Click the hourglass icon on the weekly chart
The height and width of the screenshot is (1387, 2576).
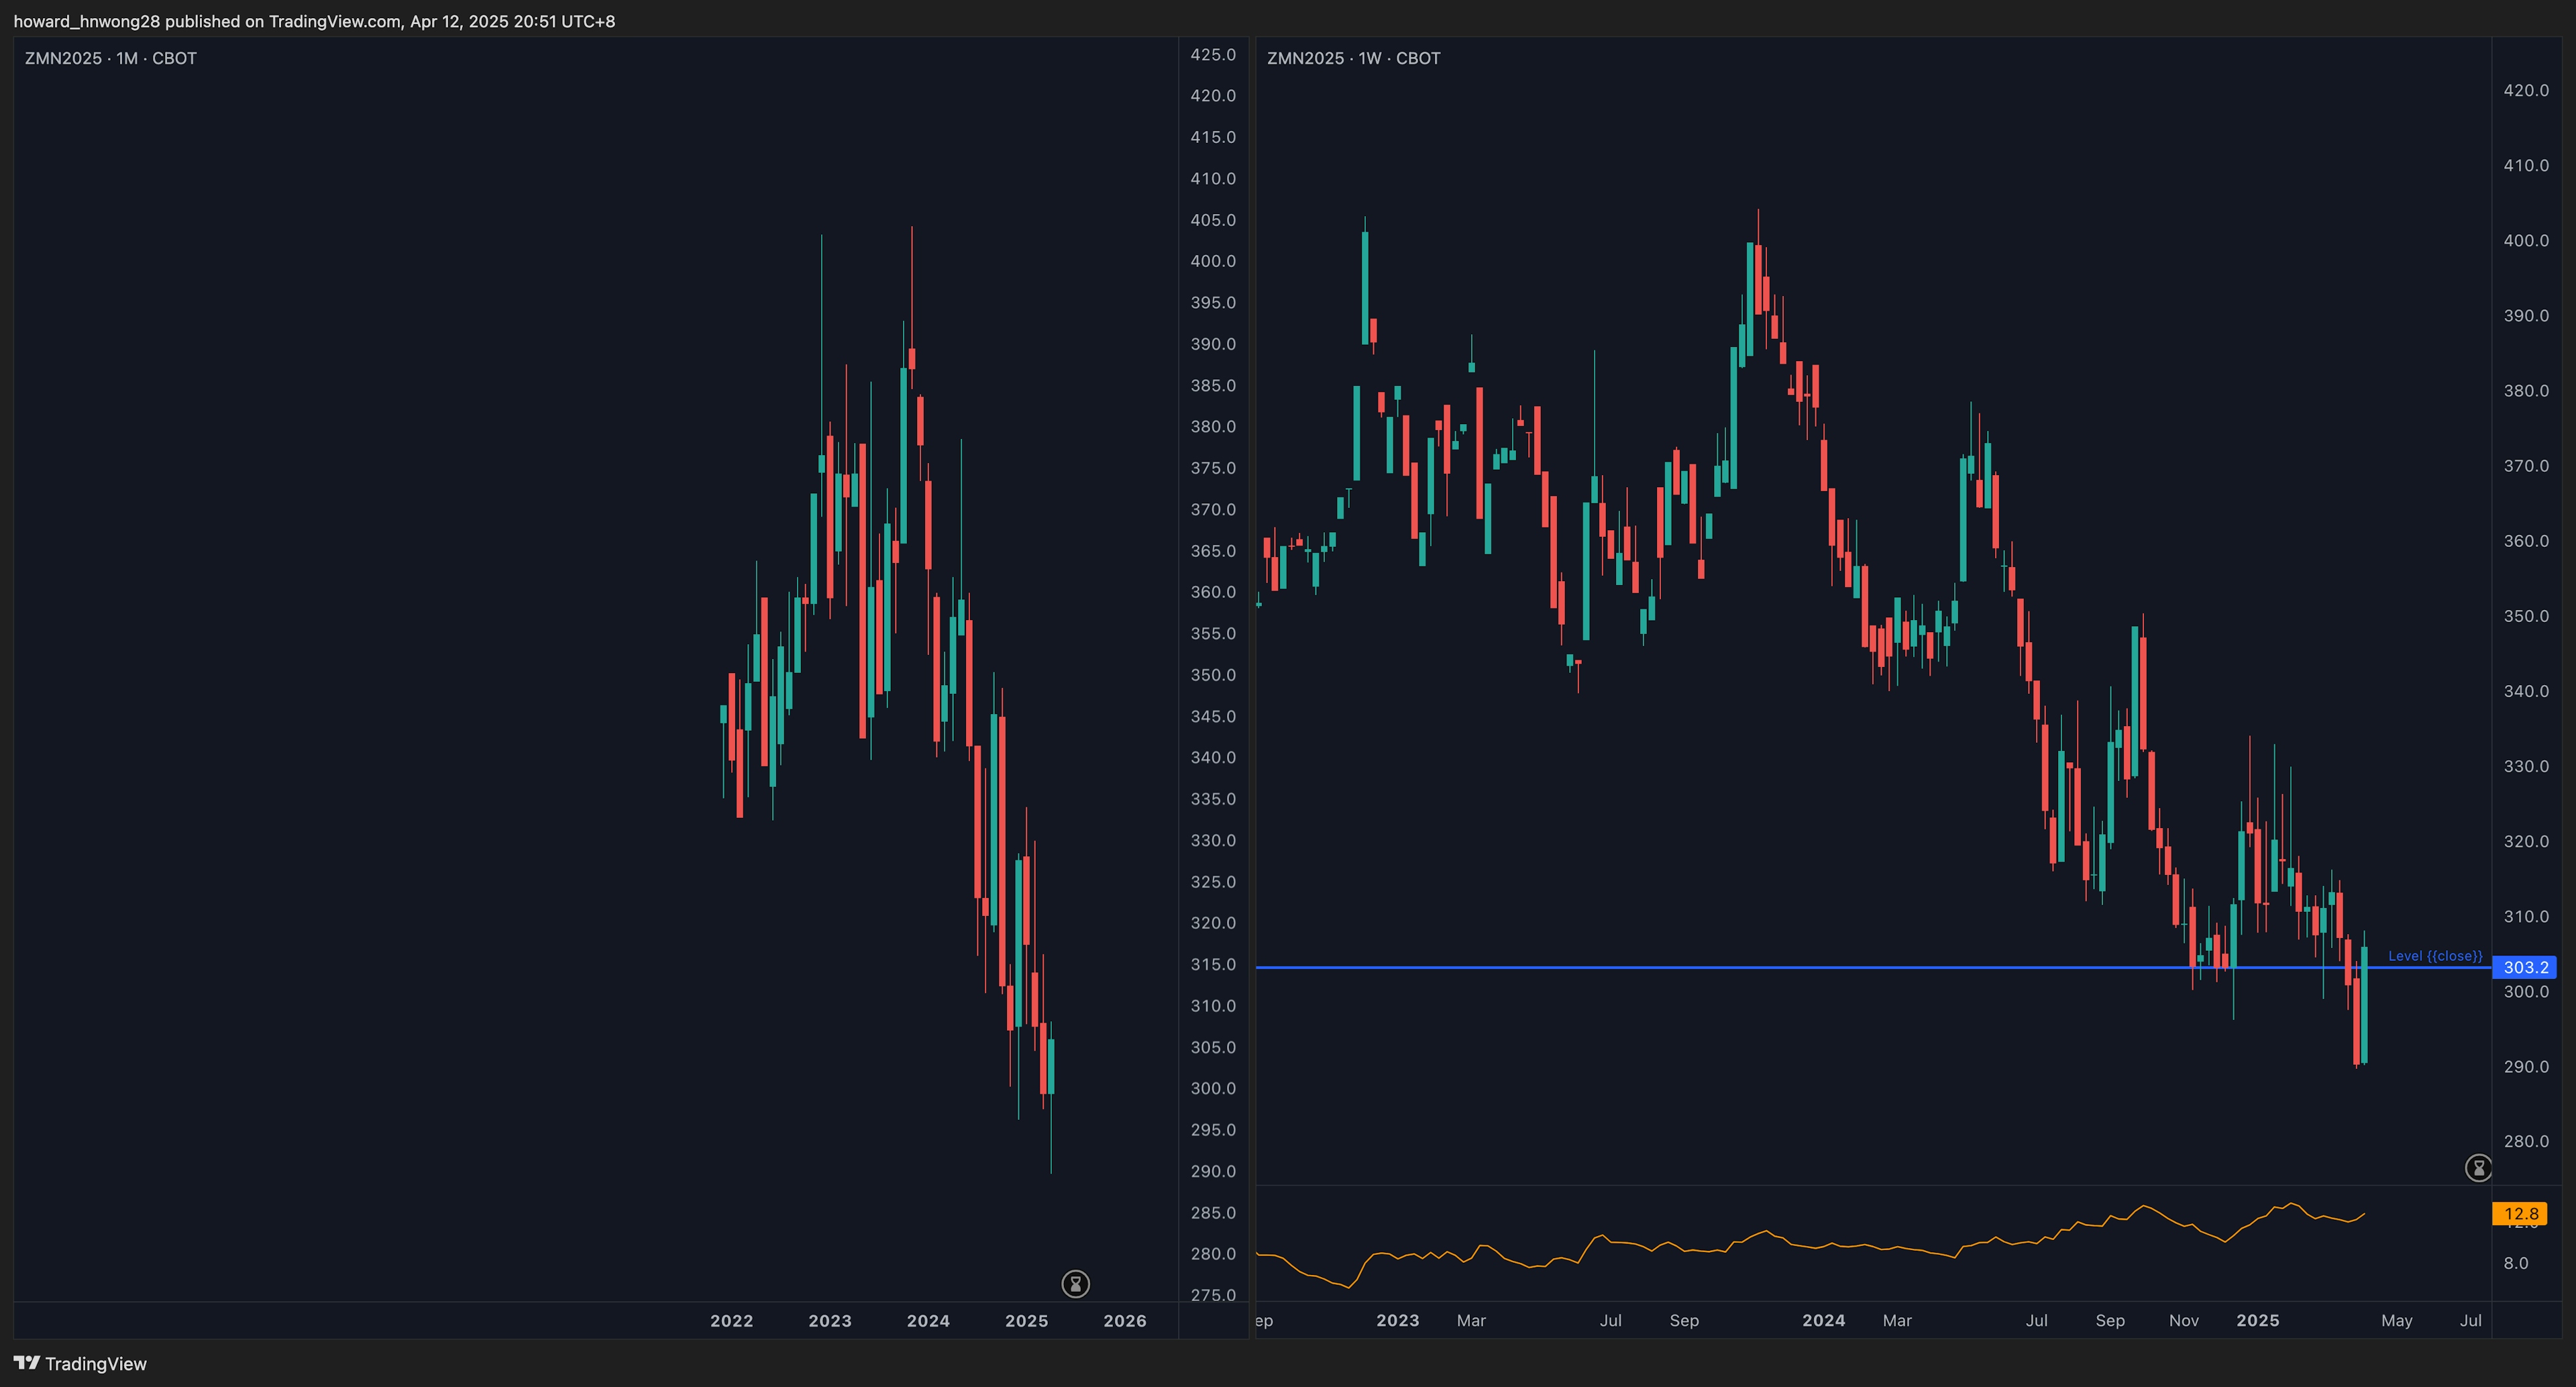(x=2478, y=1167)
